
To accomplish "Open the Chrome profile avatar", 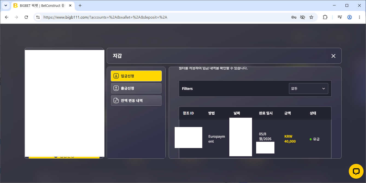I will tap(350, 17).
